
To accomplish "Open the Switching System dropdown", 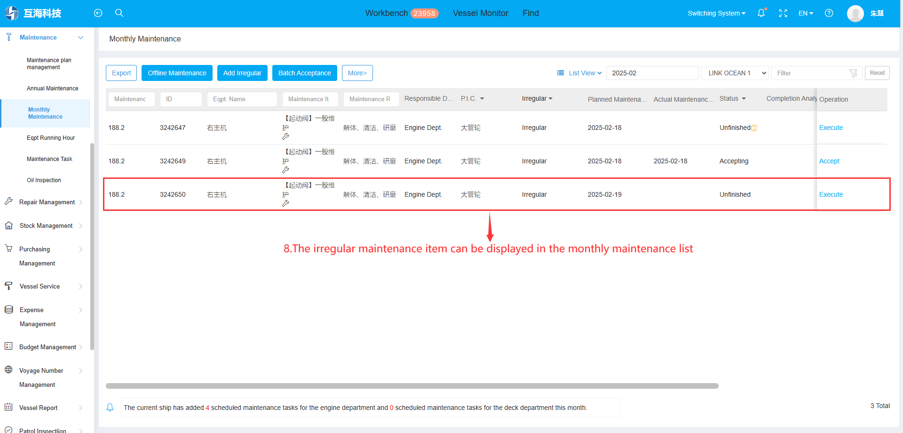I will click(x=716, y=13).
